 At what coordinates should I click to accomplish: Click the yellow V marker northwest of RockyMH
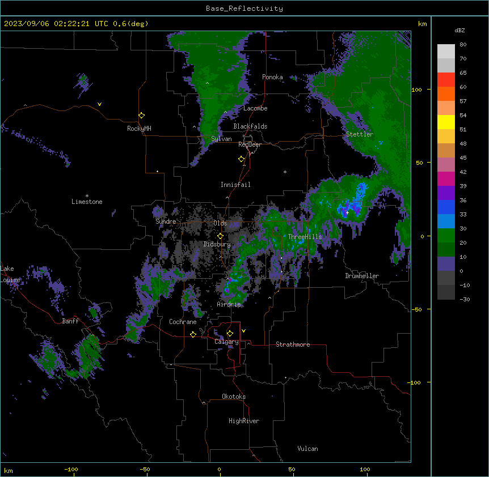pyautogui.click(x=99, y=104)
